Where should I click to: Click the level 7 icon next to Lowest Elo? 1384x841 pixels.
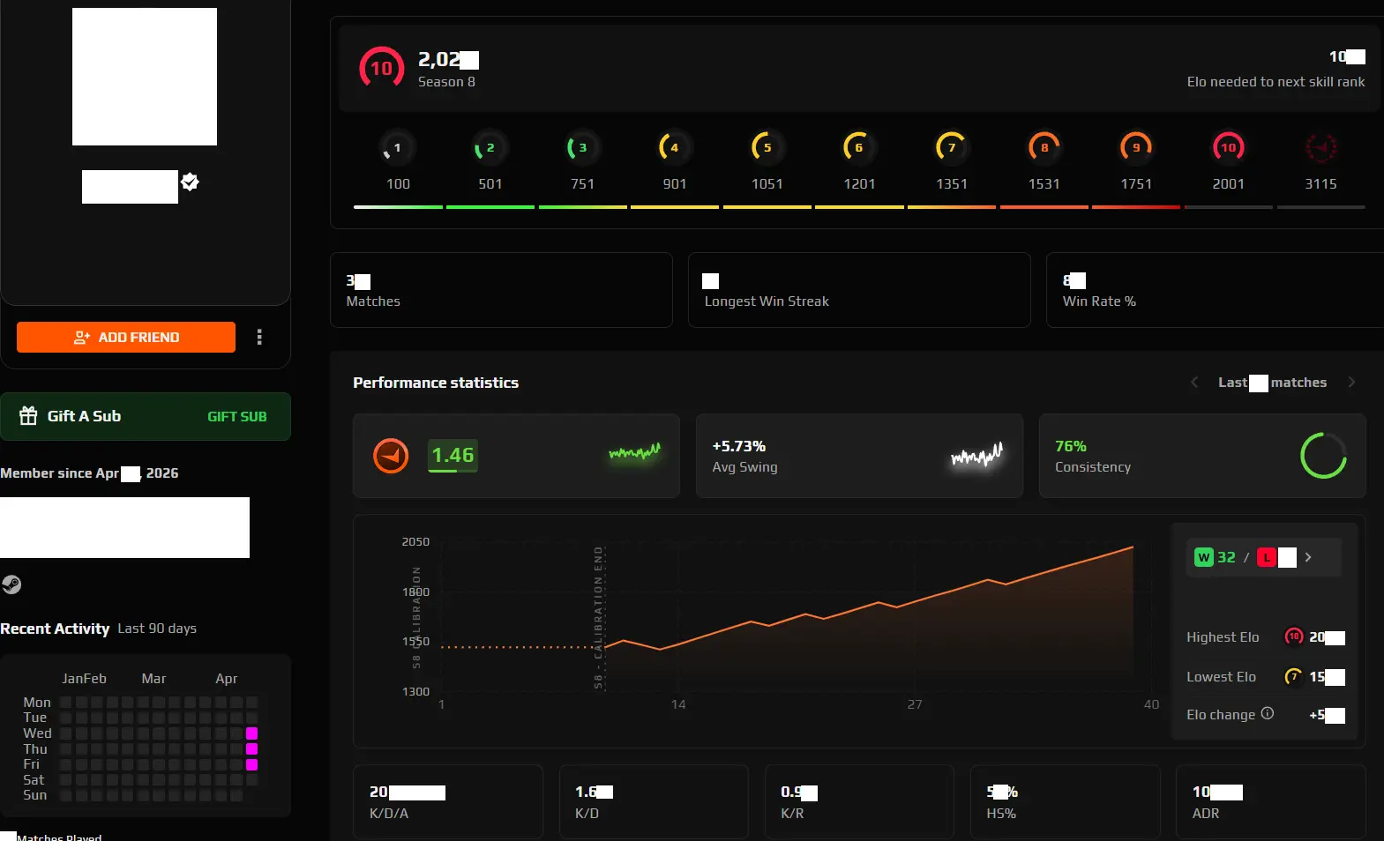[1294, 676]
